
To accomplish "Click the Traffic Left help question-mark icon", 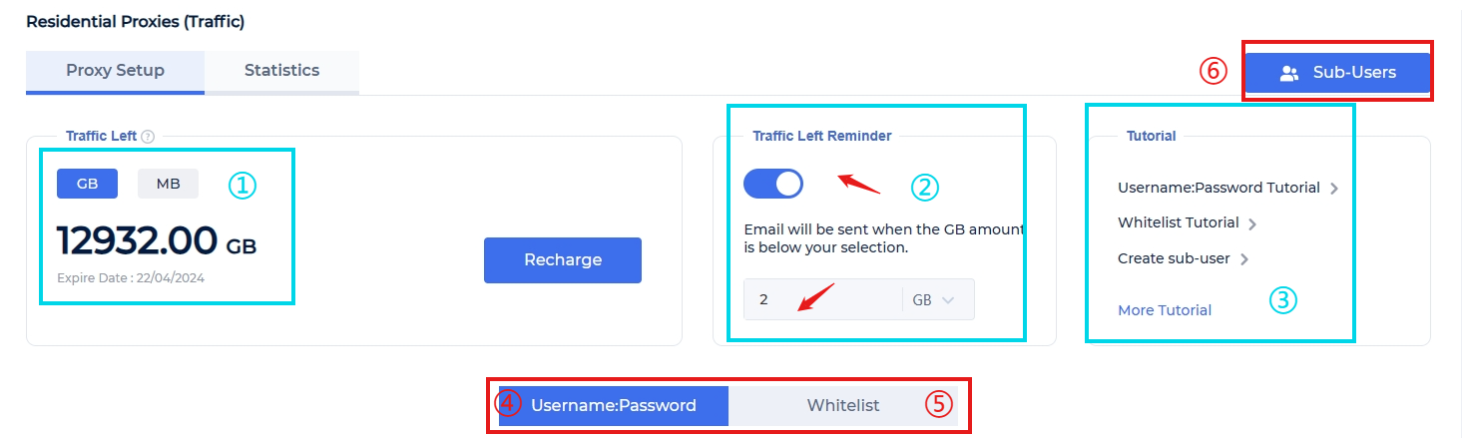I will click(148, 137).
